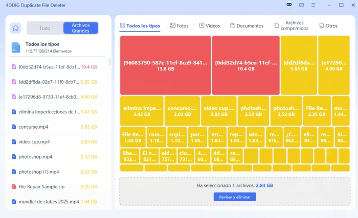Click file icon of {e17296d8-9730-11ef-8cb0 row

coord(14,96)
